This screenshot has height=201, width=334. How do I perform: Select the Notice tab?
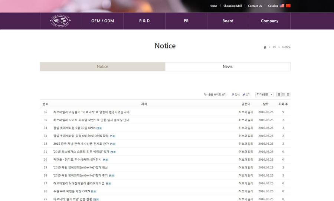[102, 67]
